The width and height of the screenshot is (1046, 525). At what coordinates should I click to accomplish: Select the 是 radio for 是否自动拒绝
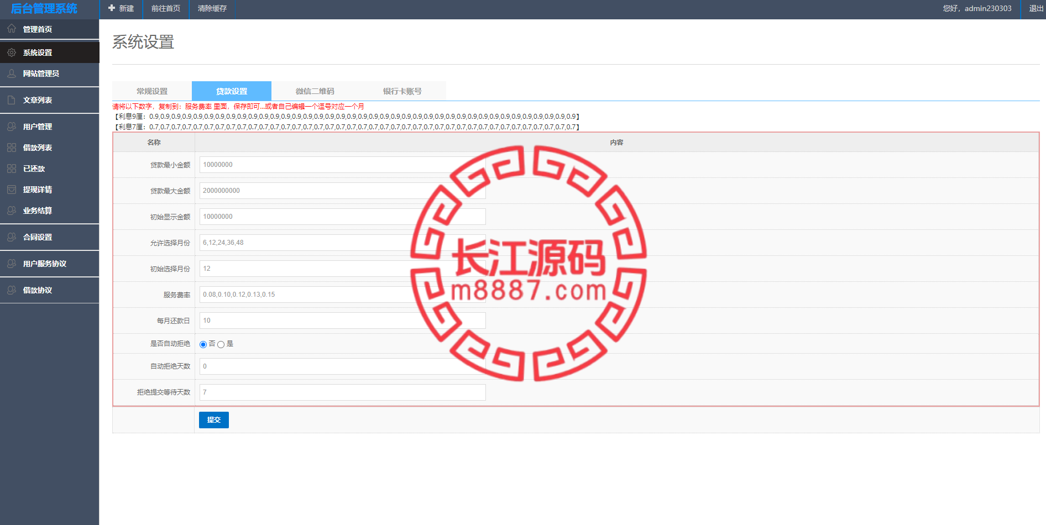221,344
